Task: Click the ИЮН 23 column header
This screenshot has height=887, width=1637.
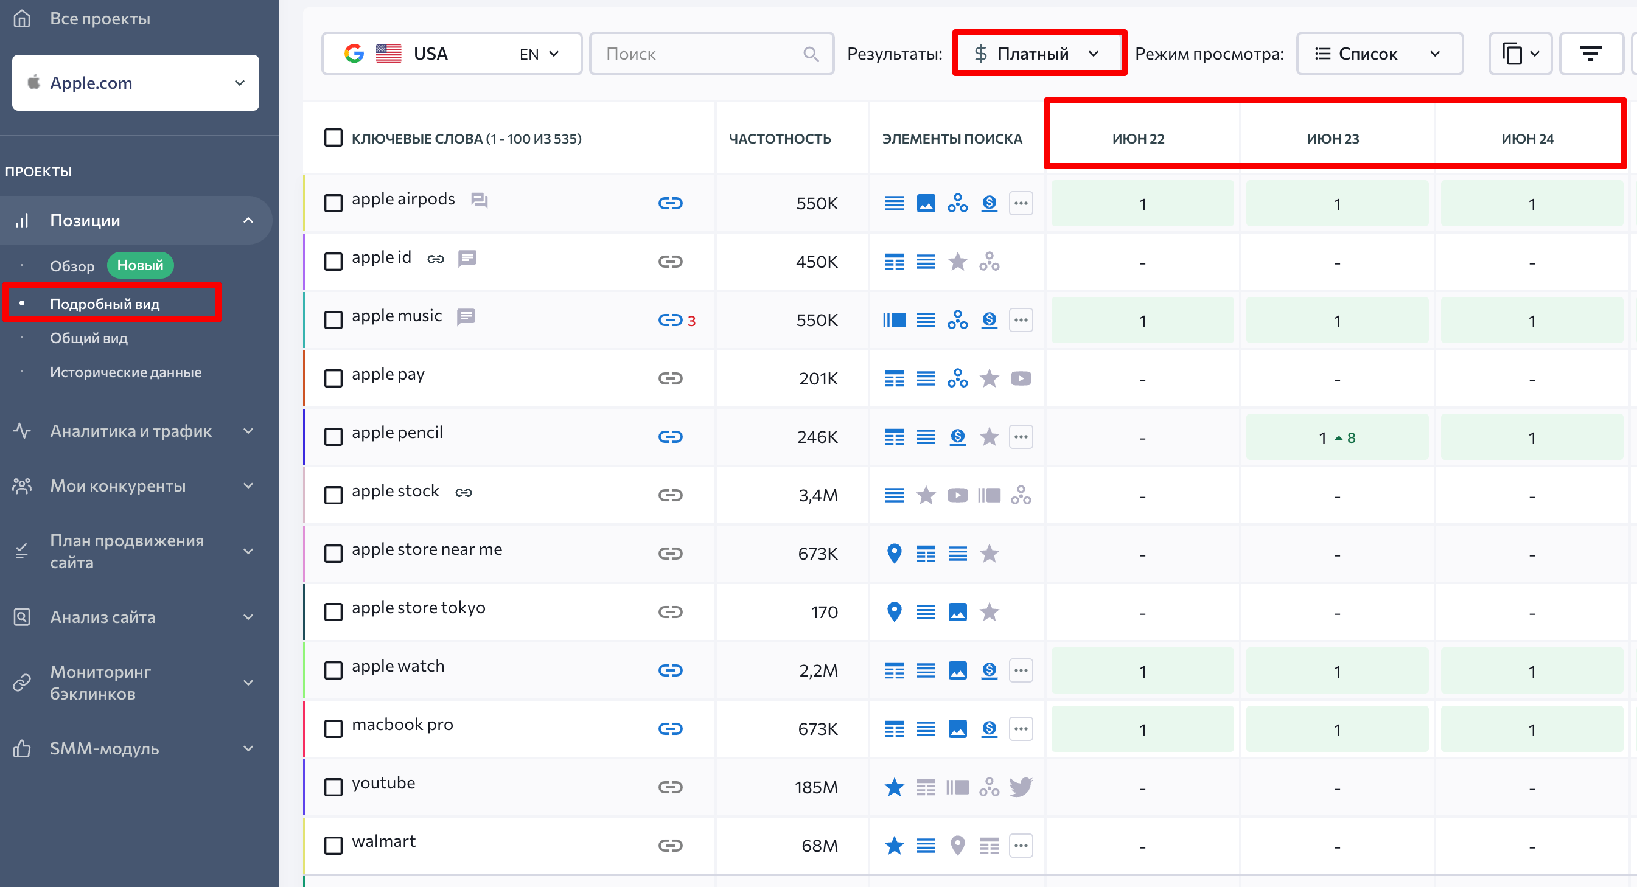Action: coord(1333,139)
